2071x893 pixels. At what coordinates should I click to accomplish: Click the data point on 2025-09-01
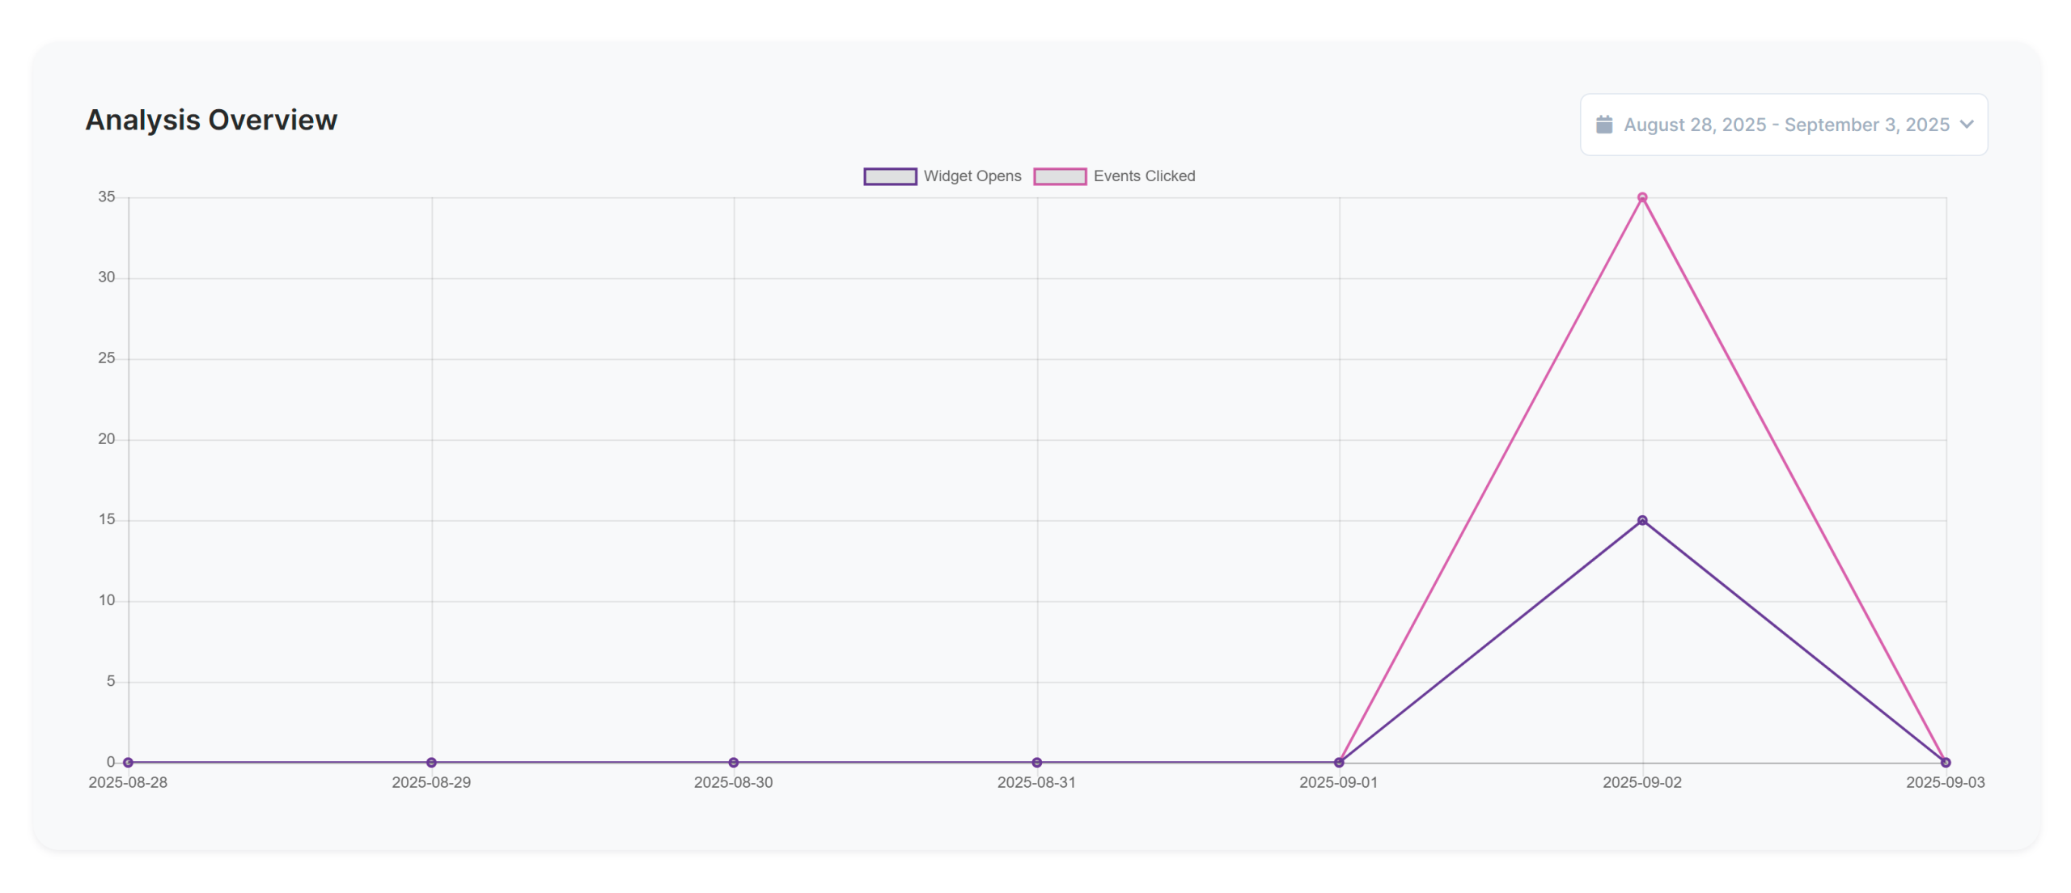click(1339, 762)
